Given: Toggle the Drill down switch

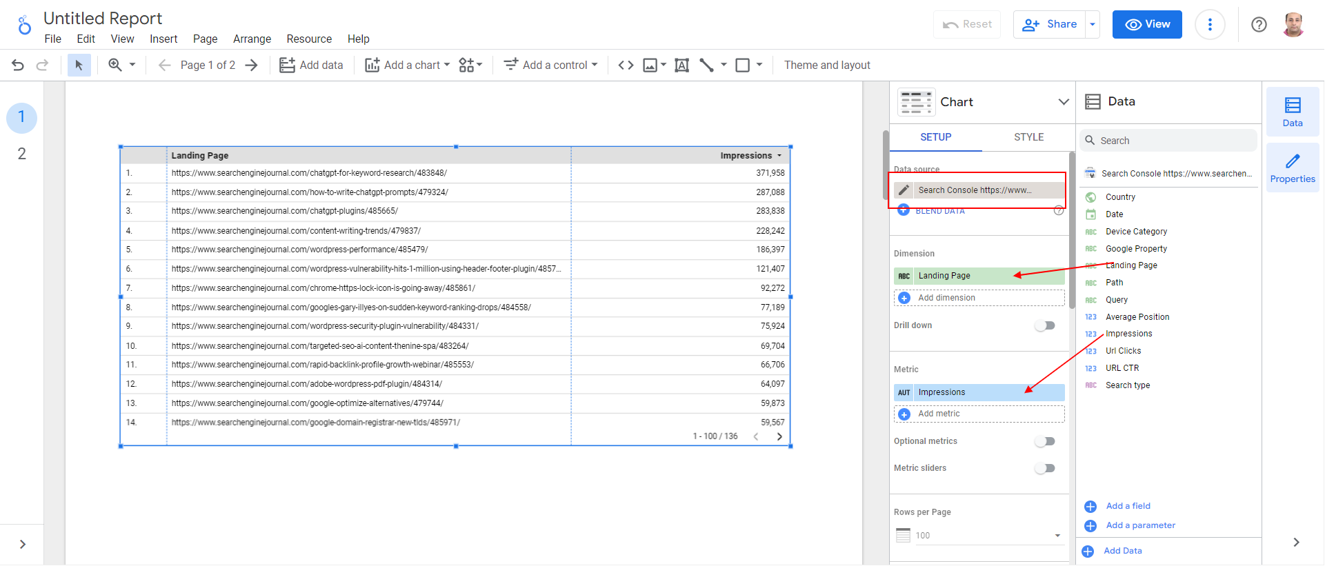Looking at the screenshot, I should [x=1045, y=325].
